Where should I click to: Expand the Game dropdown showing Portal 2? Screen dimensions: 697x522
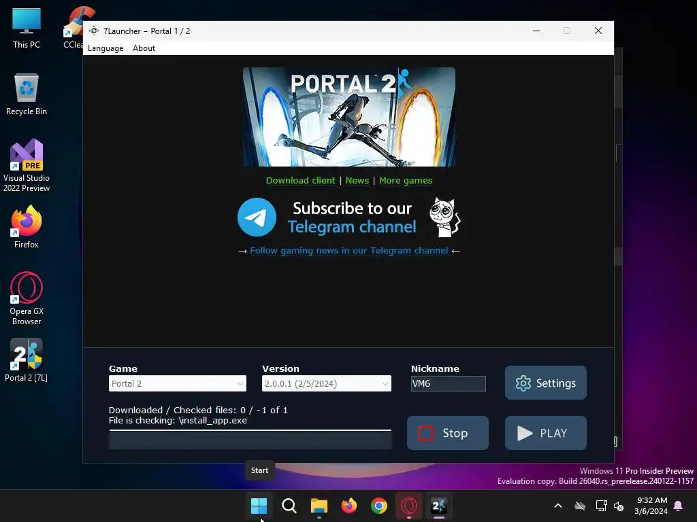click(178, 383)
